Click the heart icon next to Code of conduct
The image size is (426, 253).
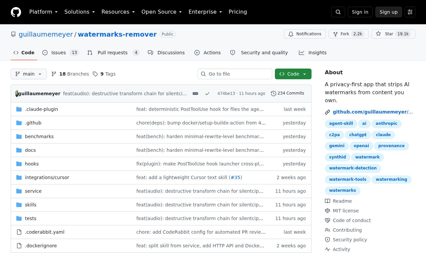pos(327,220)
